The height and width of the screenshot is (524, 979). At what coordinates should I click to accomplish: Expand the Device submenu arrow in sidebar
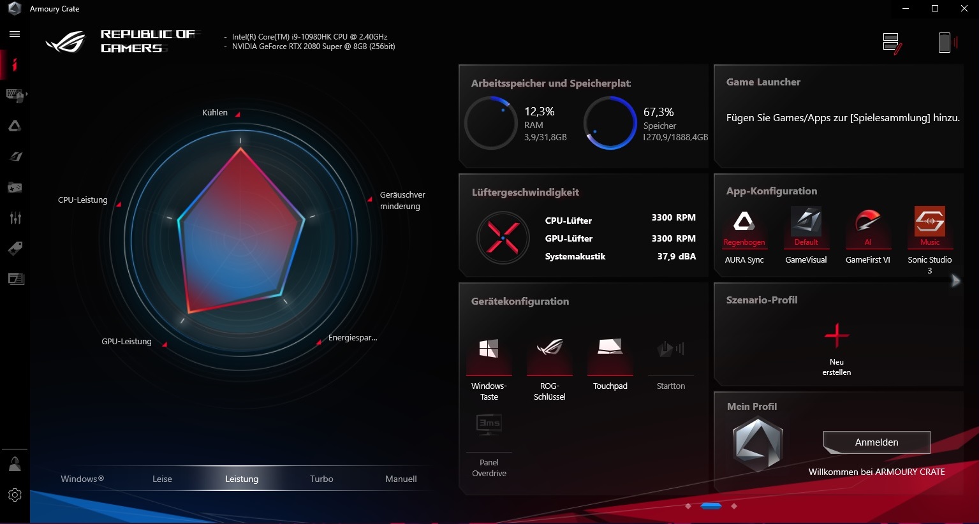click(x=26, y=94)
